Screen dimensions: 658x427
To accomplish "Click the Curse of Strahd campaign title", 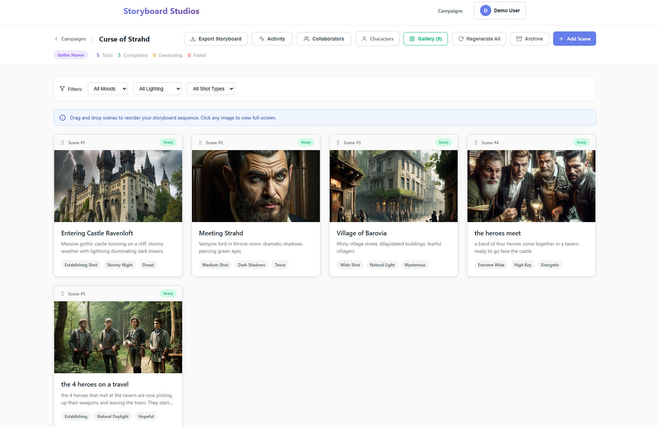I will pyautogui.click(x=124, y=39).
